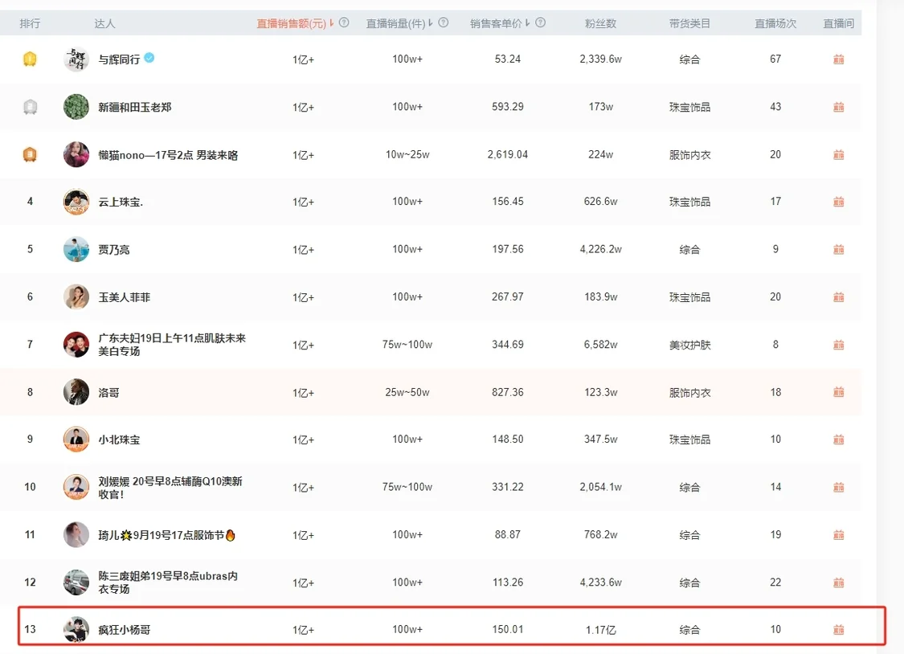Click gold first-place rank badge
Screen dimensions: 904x654
click(30, 59)
